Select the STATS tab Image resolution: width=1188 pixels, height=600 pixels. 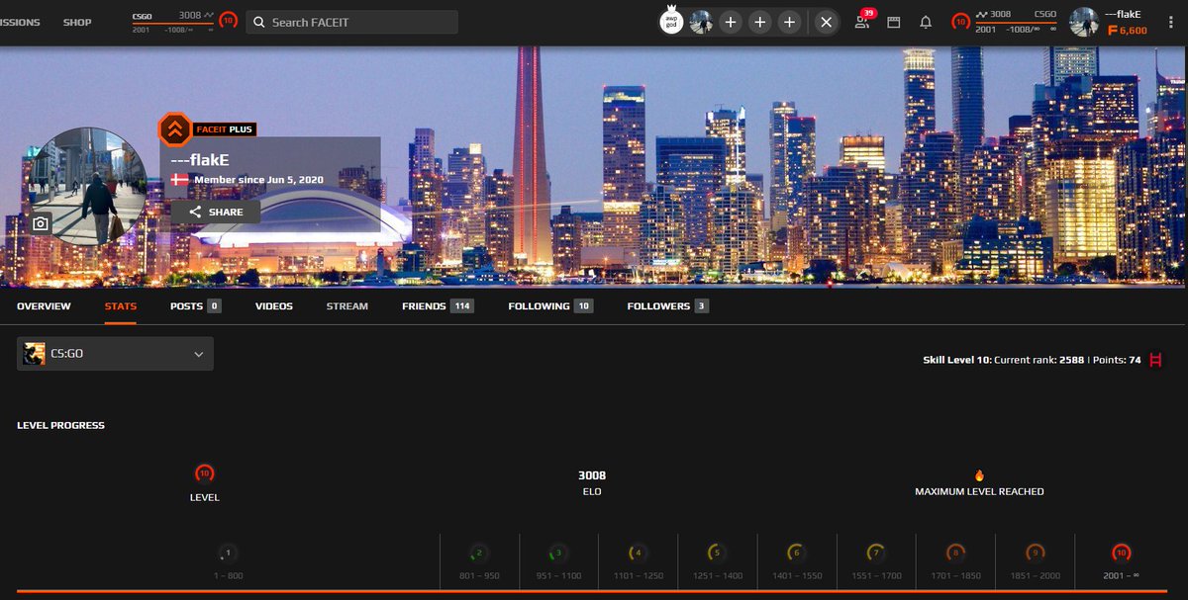click(x=121, y=306)
